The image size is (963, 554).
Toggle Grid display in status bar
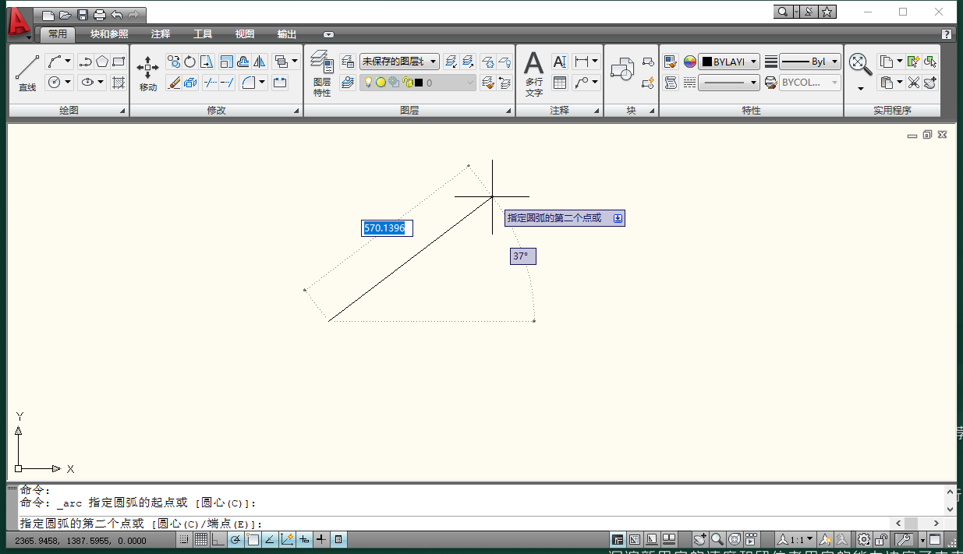(200, 539)
